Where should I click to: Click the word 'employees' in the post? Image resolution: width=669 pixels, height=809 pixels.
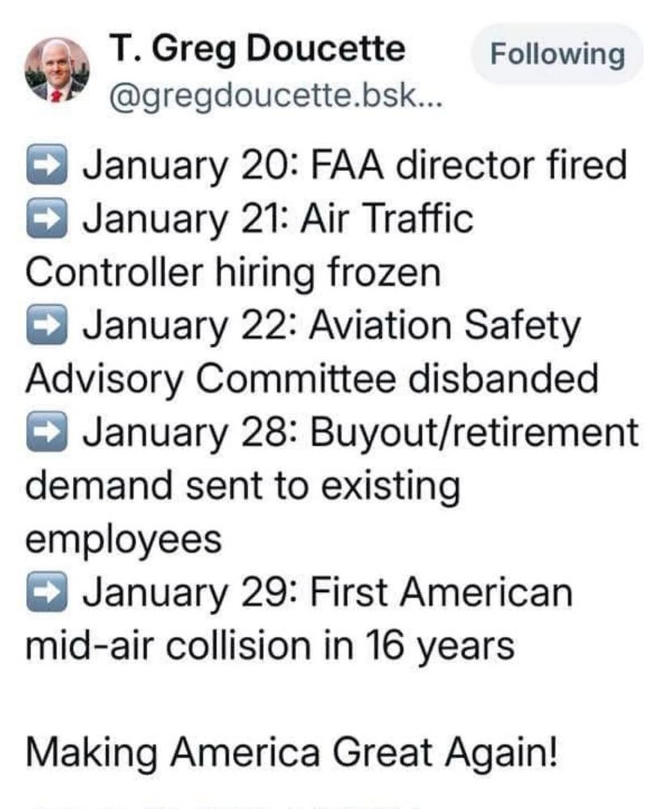(124, 540)
